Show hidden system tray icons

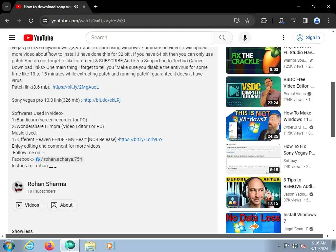click(279, 246)
